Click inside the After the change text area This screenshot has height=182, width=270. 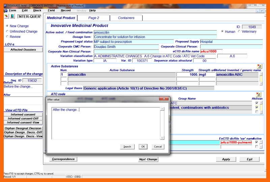coord(106,123)
